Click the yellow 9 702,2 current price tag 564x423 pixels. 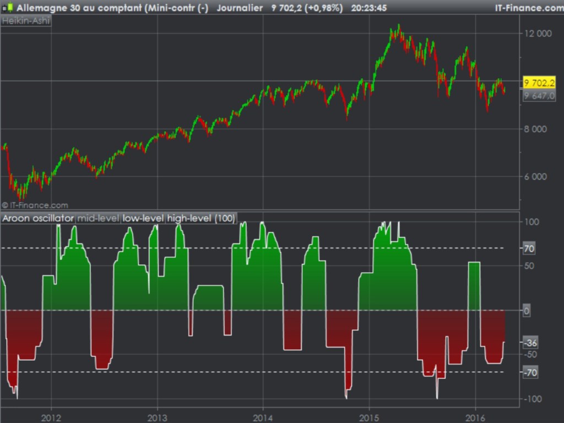pyautogui.click(x=539, y=83)
